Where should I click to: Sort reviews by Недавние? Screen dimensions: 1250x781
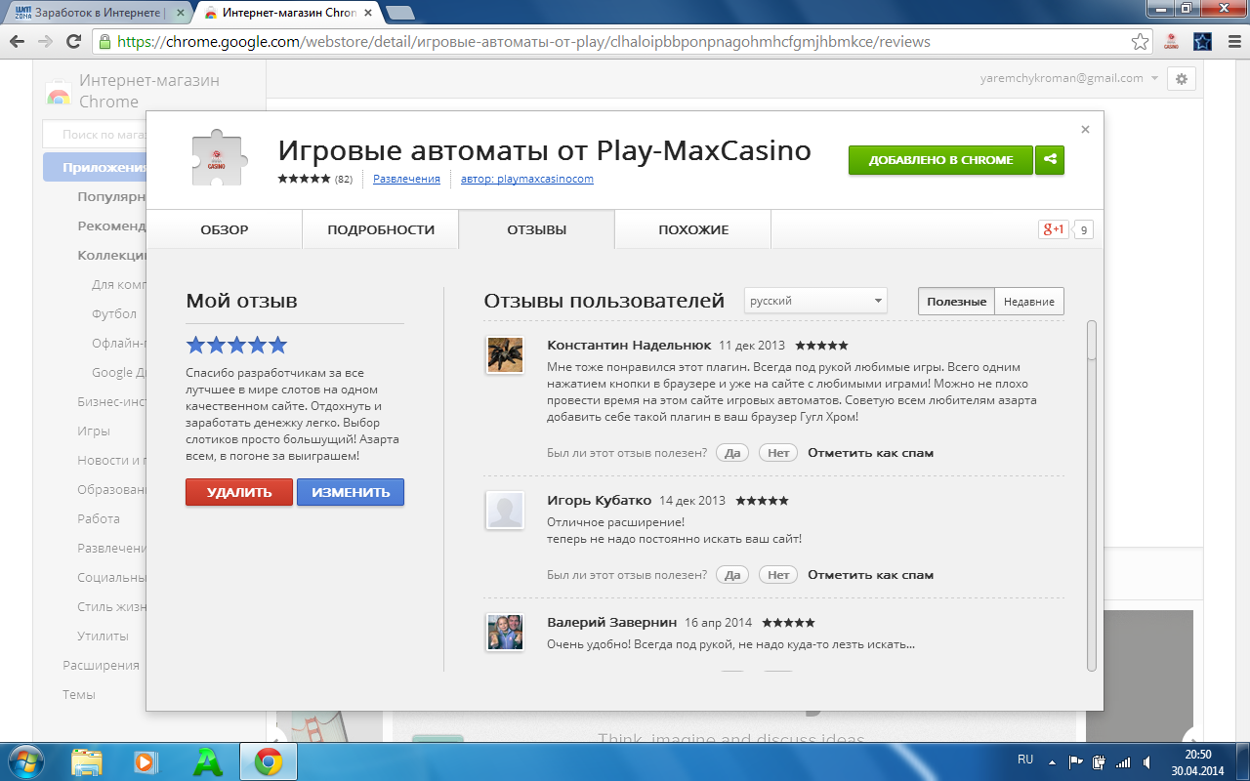(x=1029, y=302)
